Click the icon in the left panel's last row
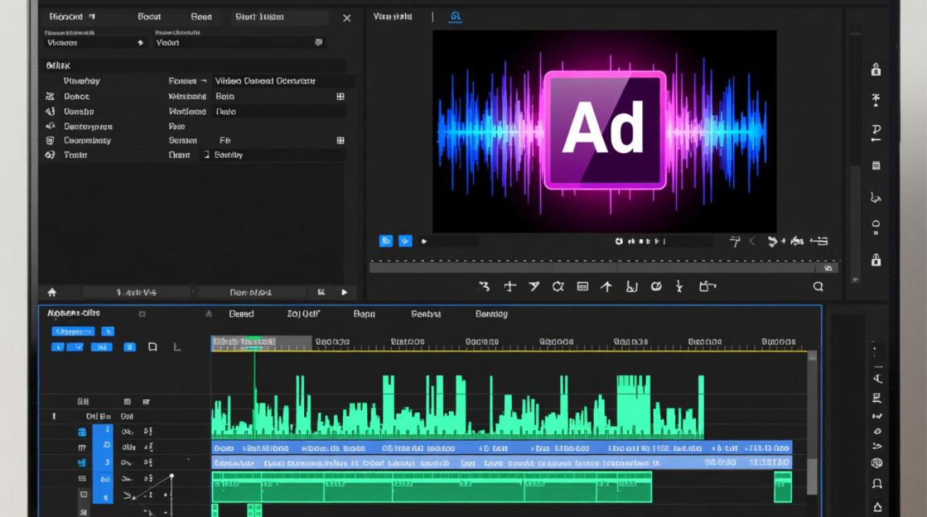Screen dimensions: 927x517 [x=50, y=155]
